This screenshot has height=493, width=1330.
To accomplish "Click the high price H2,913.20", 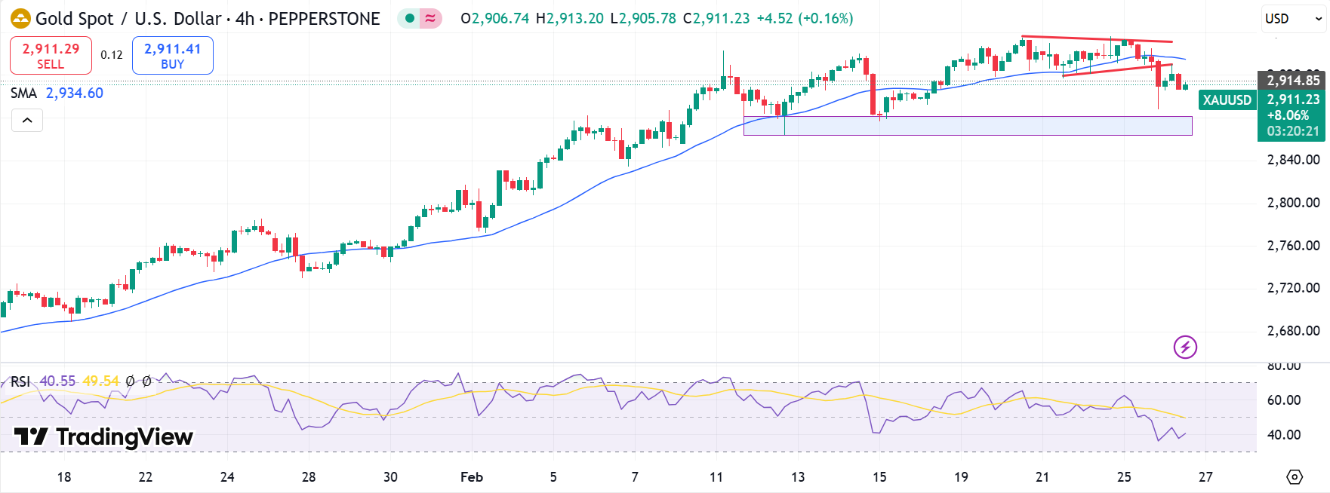I will coord(570,18).
